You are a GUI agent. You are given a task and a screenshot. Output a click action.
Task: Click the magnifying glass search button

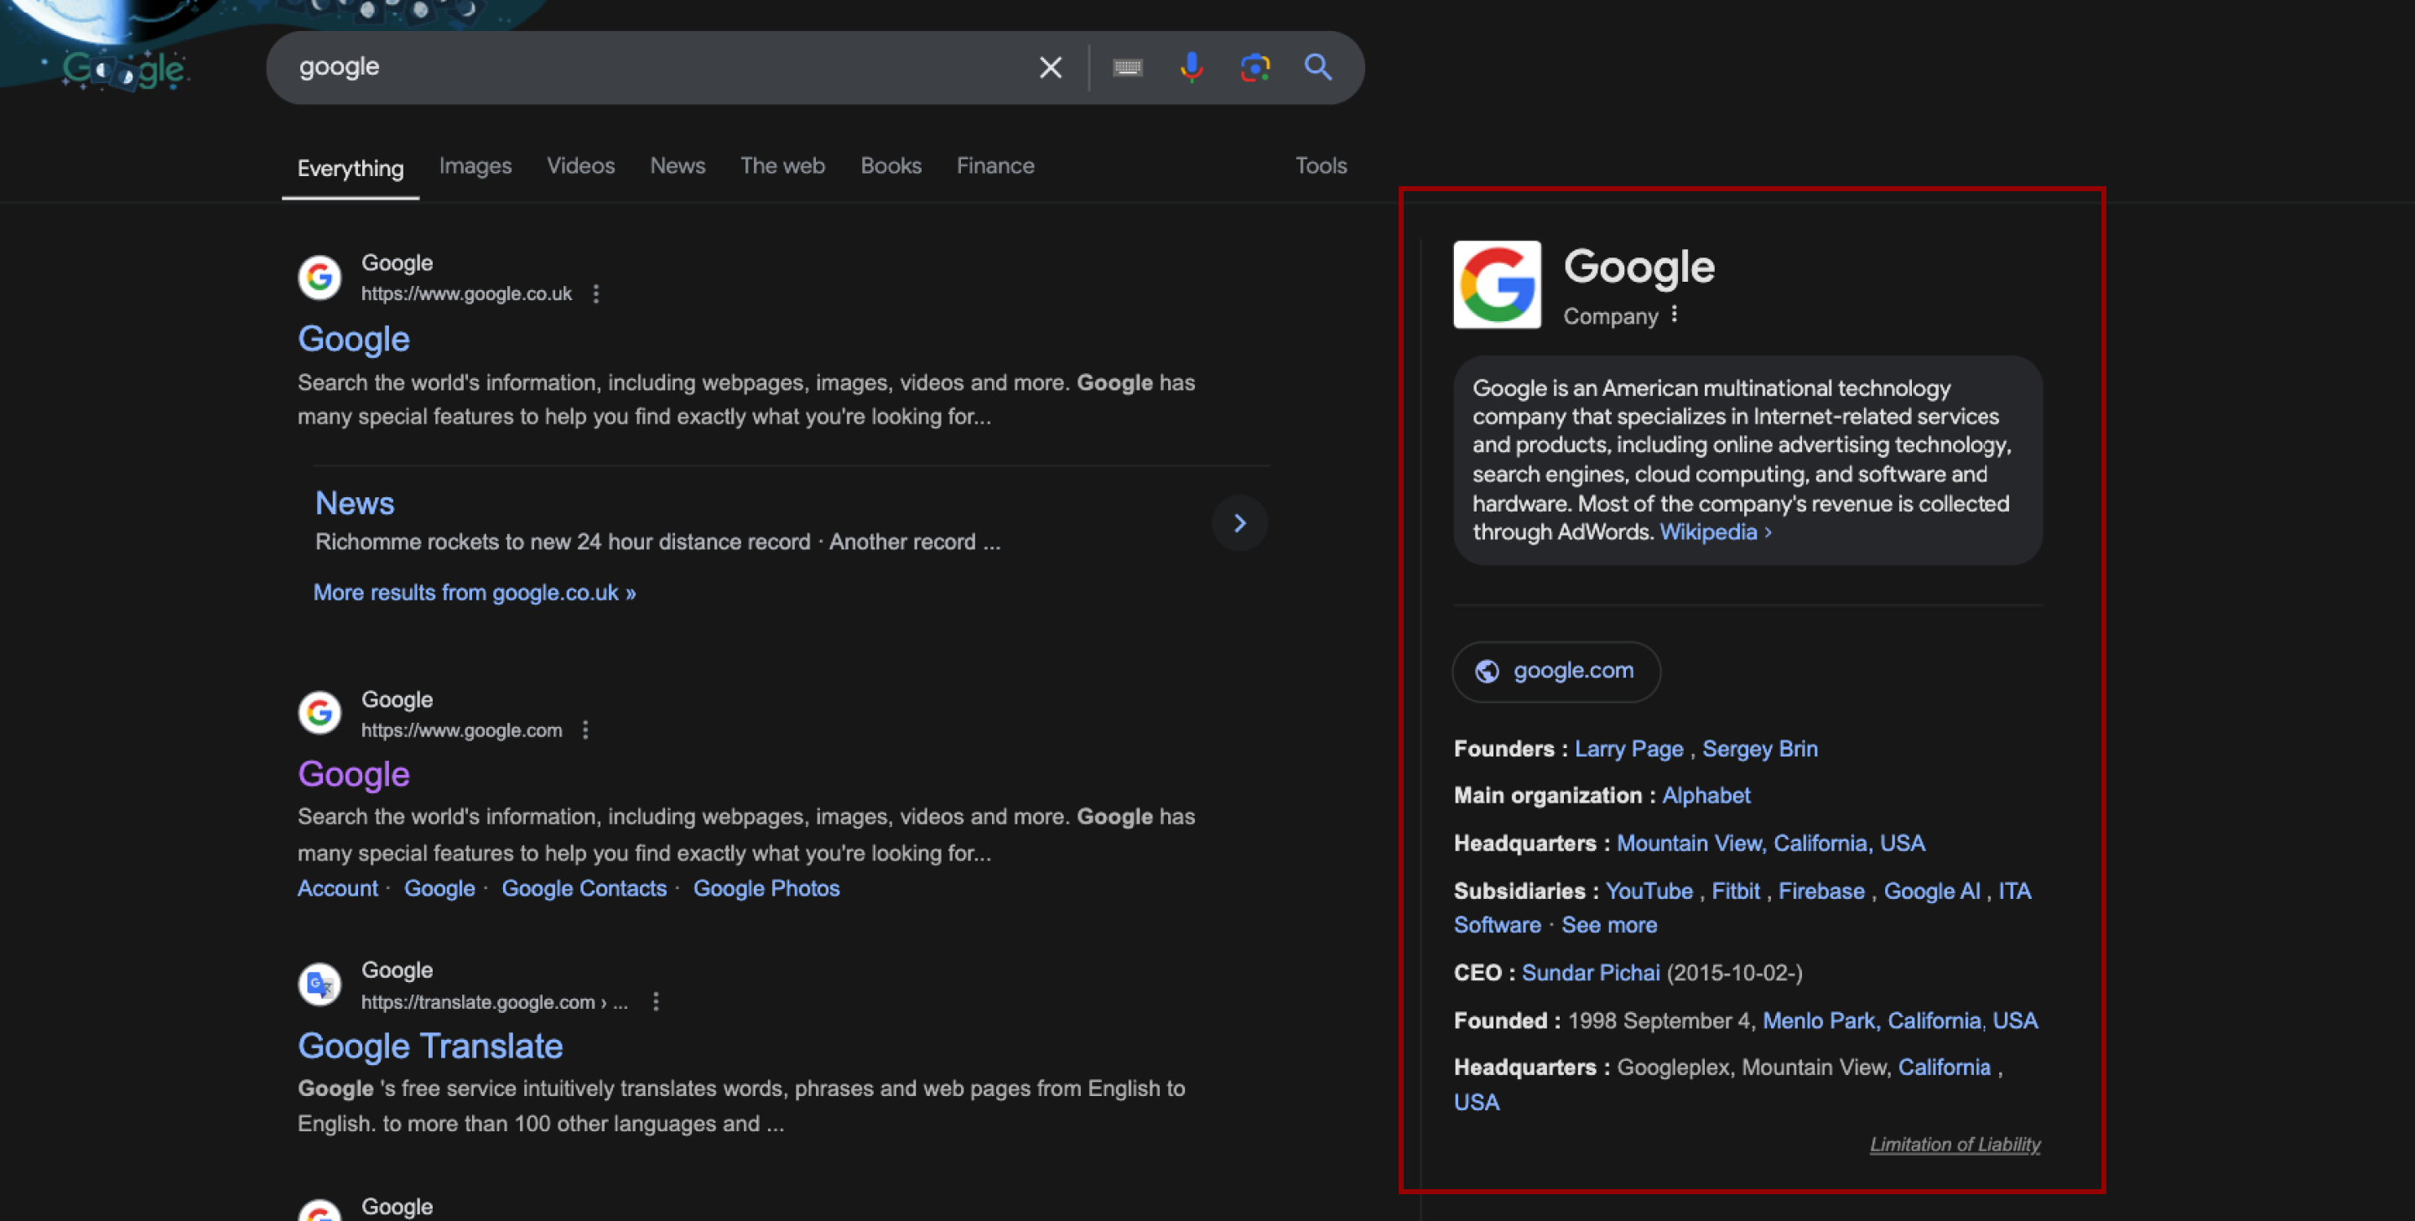click(1318, 68)
